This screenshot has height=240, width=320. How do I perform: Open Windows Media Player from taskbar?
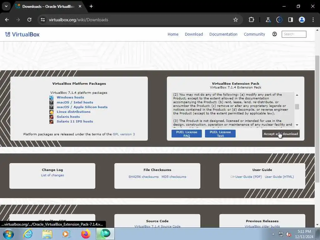coord(66,234)
